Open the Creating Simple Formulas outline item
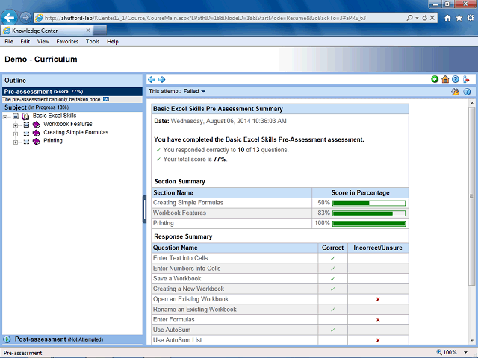Screen dimensions: 478x358 point(76,132)
